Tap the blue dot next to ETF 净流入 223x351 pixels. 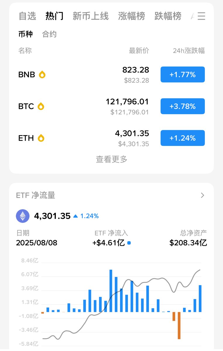point(129,243)
